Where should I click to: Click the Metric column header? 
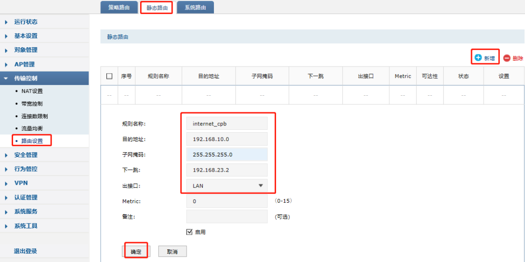403,76
